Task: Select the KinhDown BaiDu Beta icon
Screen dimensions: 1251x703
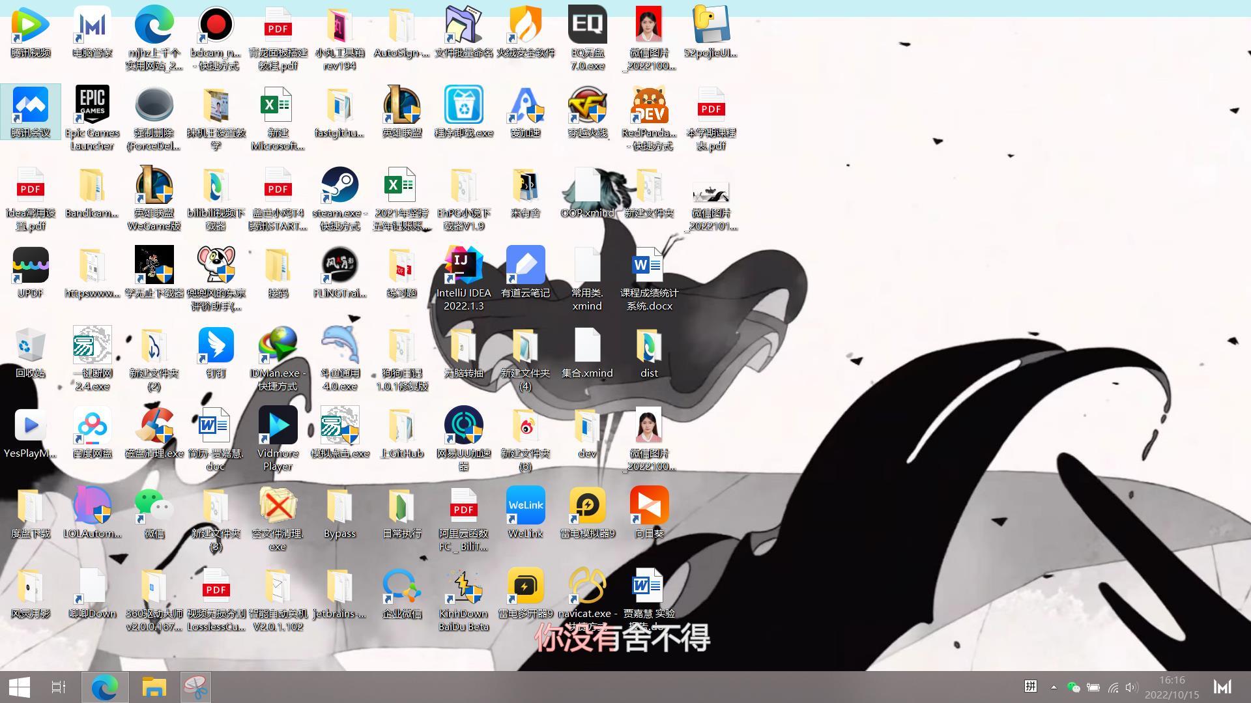Action: 463,599
